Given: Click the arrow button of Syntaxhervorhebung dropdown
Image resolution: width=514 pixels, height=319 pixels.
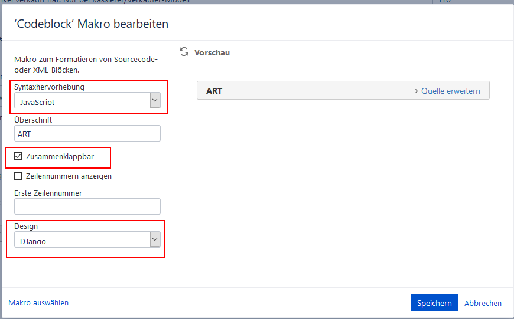Looking at the screenshot, I should click(155, 101).
